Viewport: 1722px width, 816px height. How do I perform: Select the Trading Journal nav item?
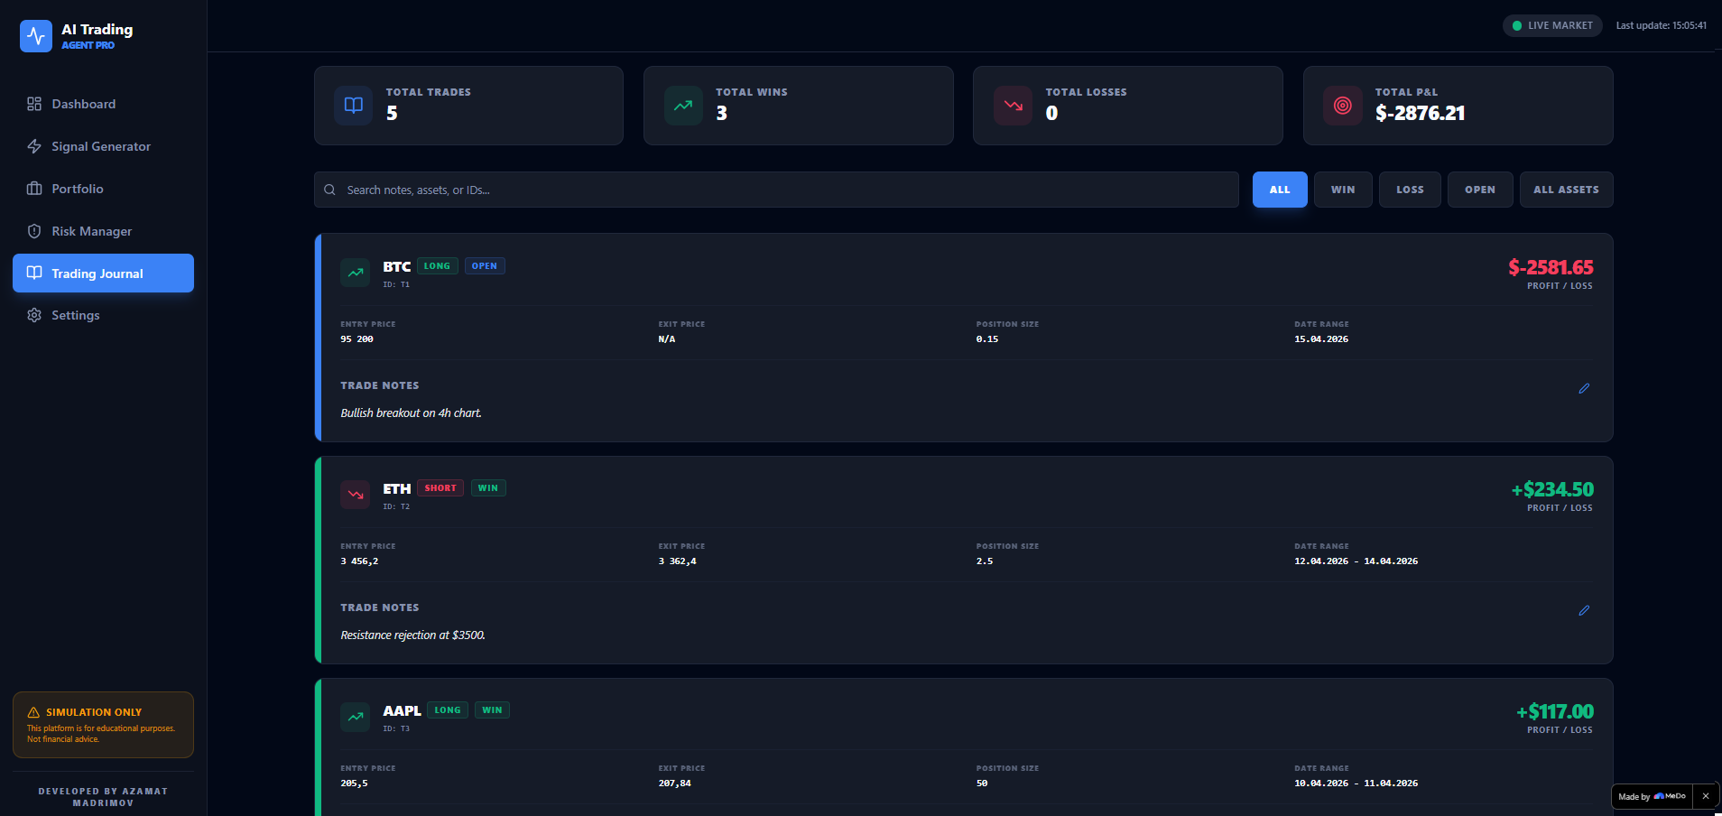coord(103,273)
